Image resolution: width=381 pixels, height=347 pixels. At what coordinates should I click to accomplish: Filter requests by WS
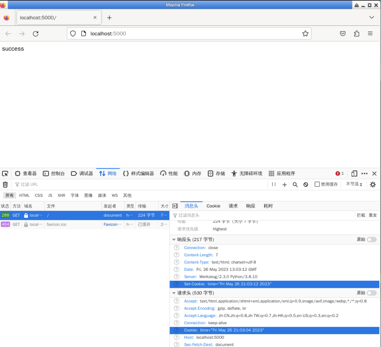pos(115,195)
